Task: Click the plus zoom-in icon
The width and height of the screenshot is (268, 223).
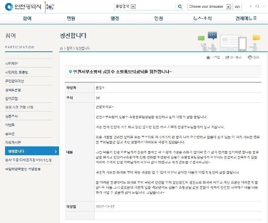Action: (x=251, y=6)
